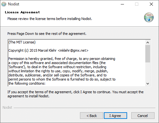
Task: Click the (The MIT License) line
Action: click(x=22, y=42)
